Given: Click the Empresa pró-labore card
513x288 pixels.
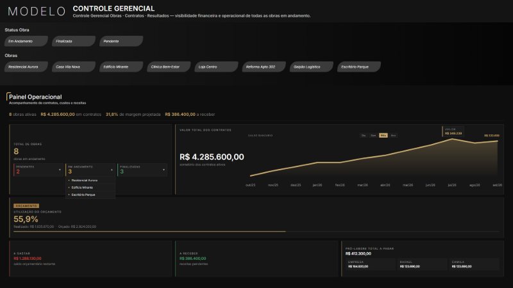Looking at the screenshot, I should (x=371, y=264).
